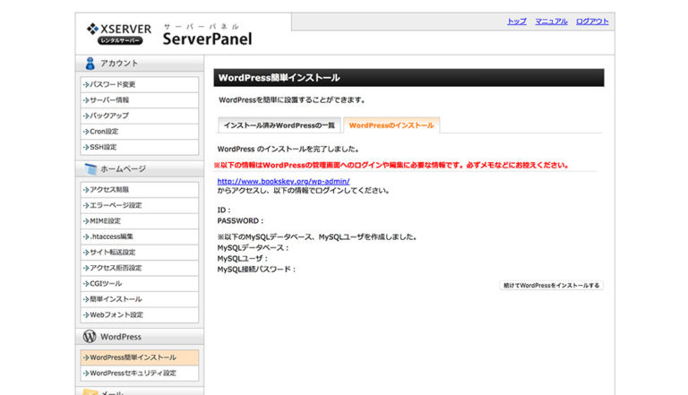Open Webフォント設定 in the sidebar
Viewport: 688px width, 395px height.
pyautogui.click(x=140, y=315)
